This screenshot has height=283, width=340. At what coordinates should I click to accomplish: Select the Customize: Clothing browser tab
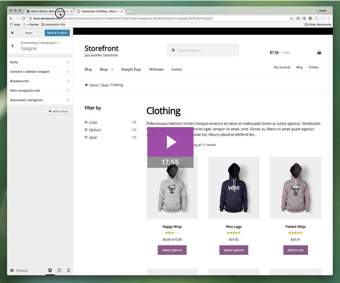pyautogui.click(x=100, y=11)
